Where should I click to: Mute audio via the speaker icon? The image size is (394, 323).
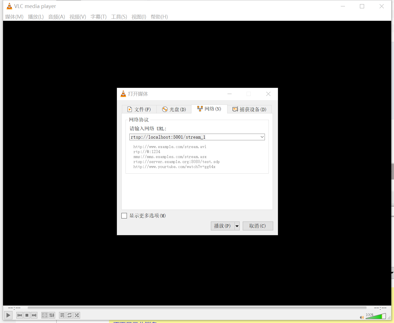click(362, 317)
